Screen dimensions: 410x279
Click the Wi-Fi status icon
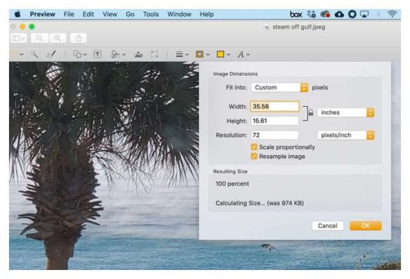click(392, 14)
